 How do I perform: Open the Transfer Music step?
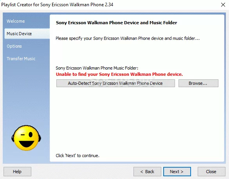(21, 59)
